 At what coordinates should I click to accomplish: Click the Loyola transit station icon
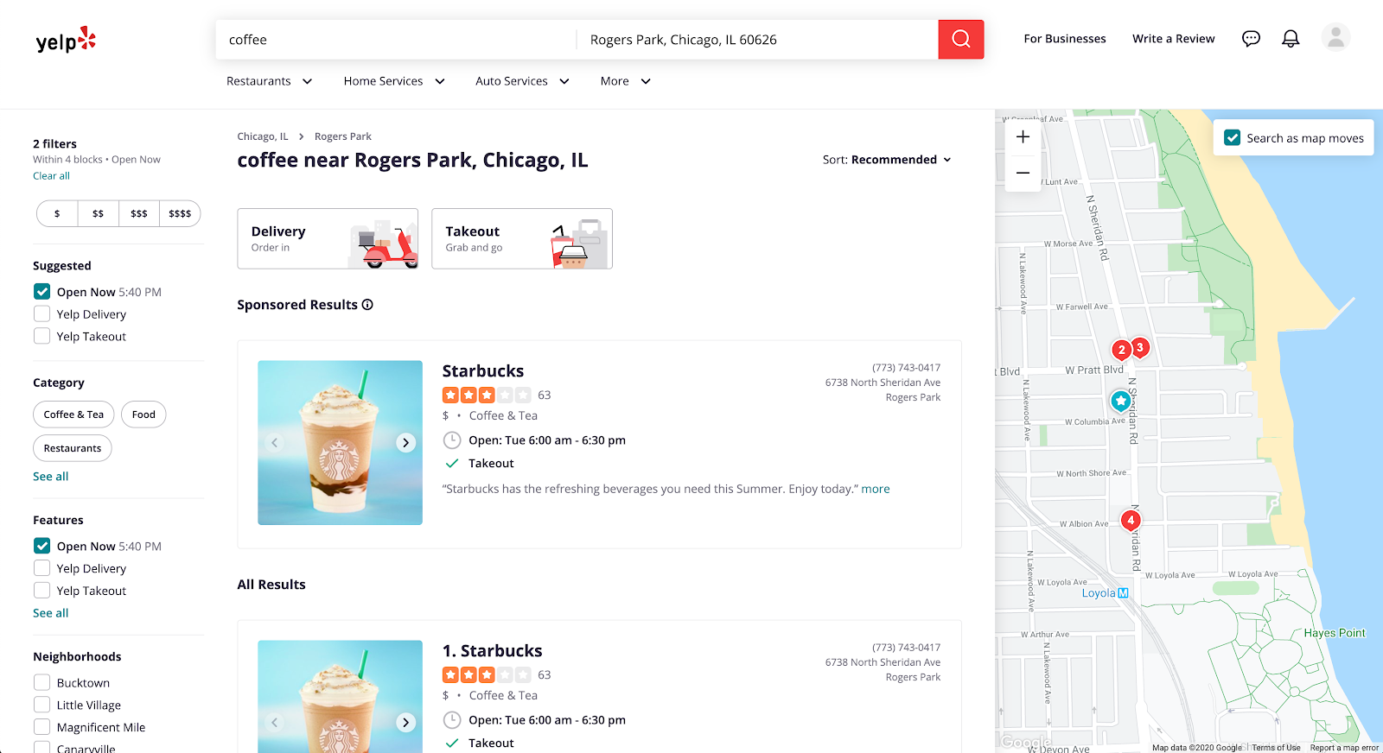[x=1123, y=593]
